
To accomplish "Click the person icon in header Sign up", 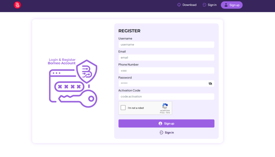I will point(226,5).
